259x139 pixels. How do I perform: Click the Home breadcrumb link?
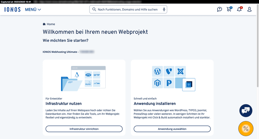(x=51, y=24)
